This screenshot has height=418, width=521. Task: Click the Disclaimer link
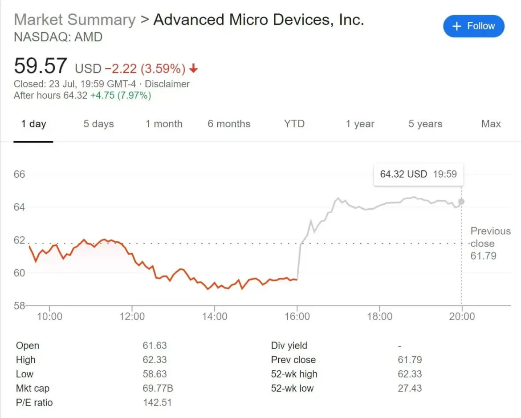pos(167,84)
